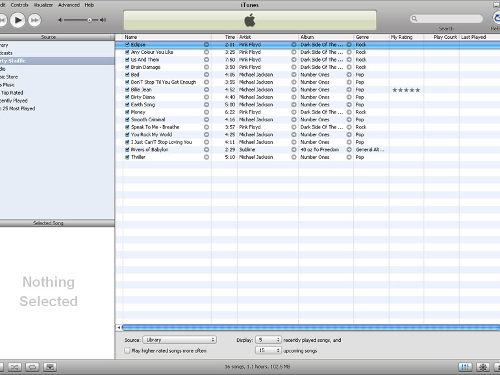Click arrow next to Money name

(x=206, y=112)
